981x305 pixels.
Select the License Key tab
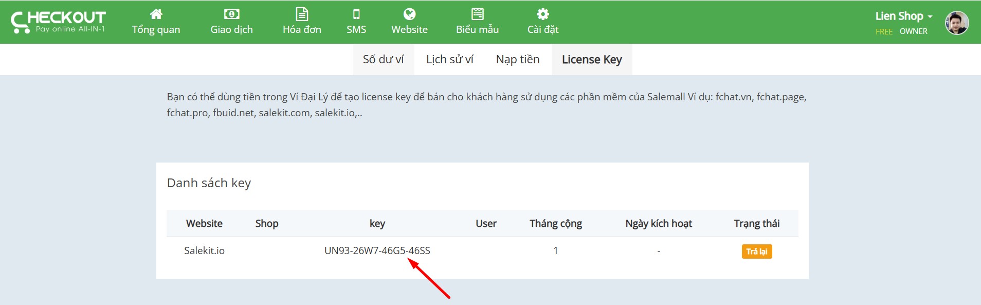tap(592, 60)
